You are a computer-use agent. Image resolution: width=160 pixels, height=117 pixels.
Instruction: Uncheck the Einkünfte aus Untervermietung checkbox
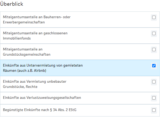[154, 66]
